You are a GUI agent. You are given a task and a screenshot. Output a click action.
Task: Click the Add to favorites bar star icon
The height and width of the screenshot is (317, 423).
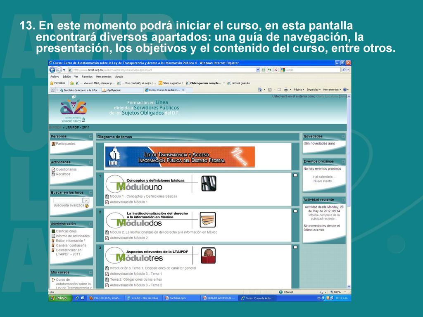point(72,83)
